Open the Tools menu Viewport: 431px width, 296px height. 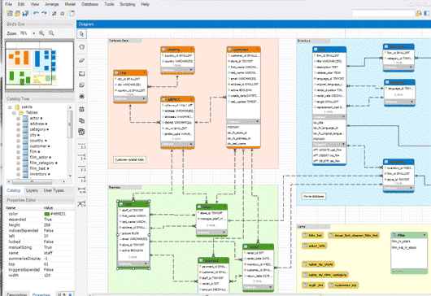point(109,4)
